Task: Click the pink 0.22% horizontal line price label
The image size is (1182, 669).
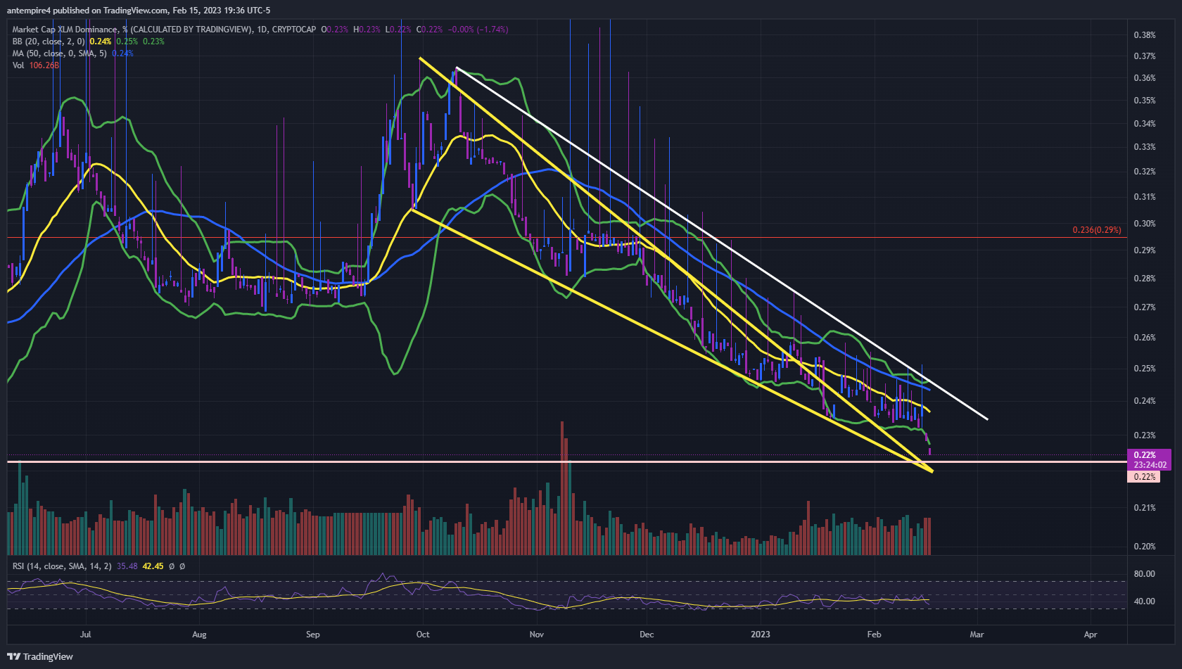Action: pos(1144,477)
